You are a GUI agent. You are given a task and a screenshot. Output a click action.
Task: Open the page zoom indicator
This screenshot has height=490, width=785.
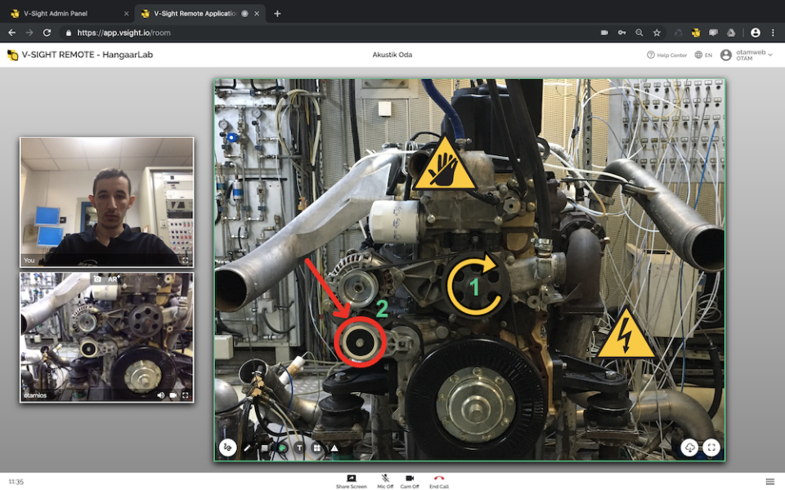pyautogui.click(x=639, y=33)
